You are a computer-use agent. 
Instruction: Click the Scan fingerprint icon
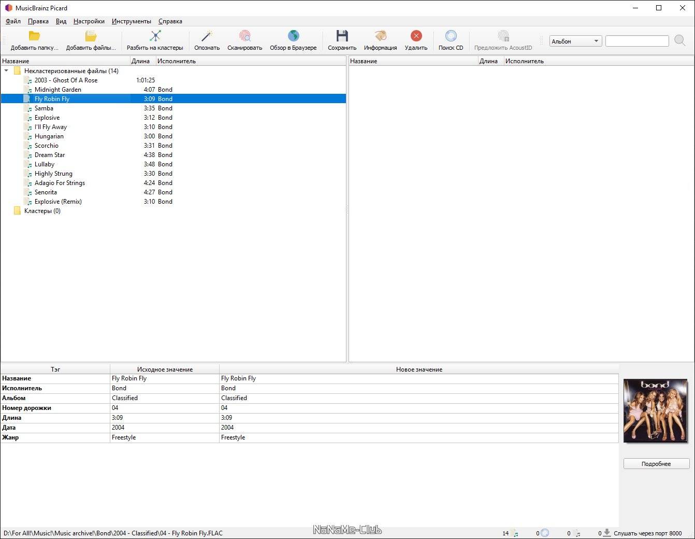[244, 36]
